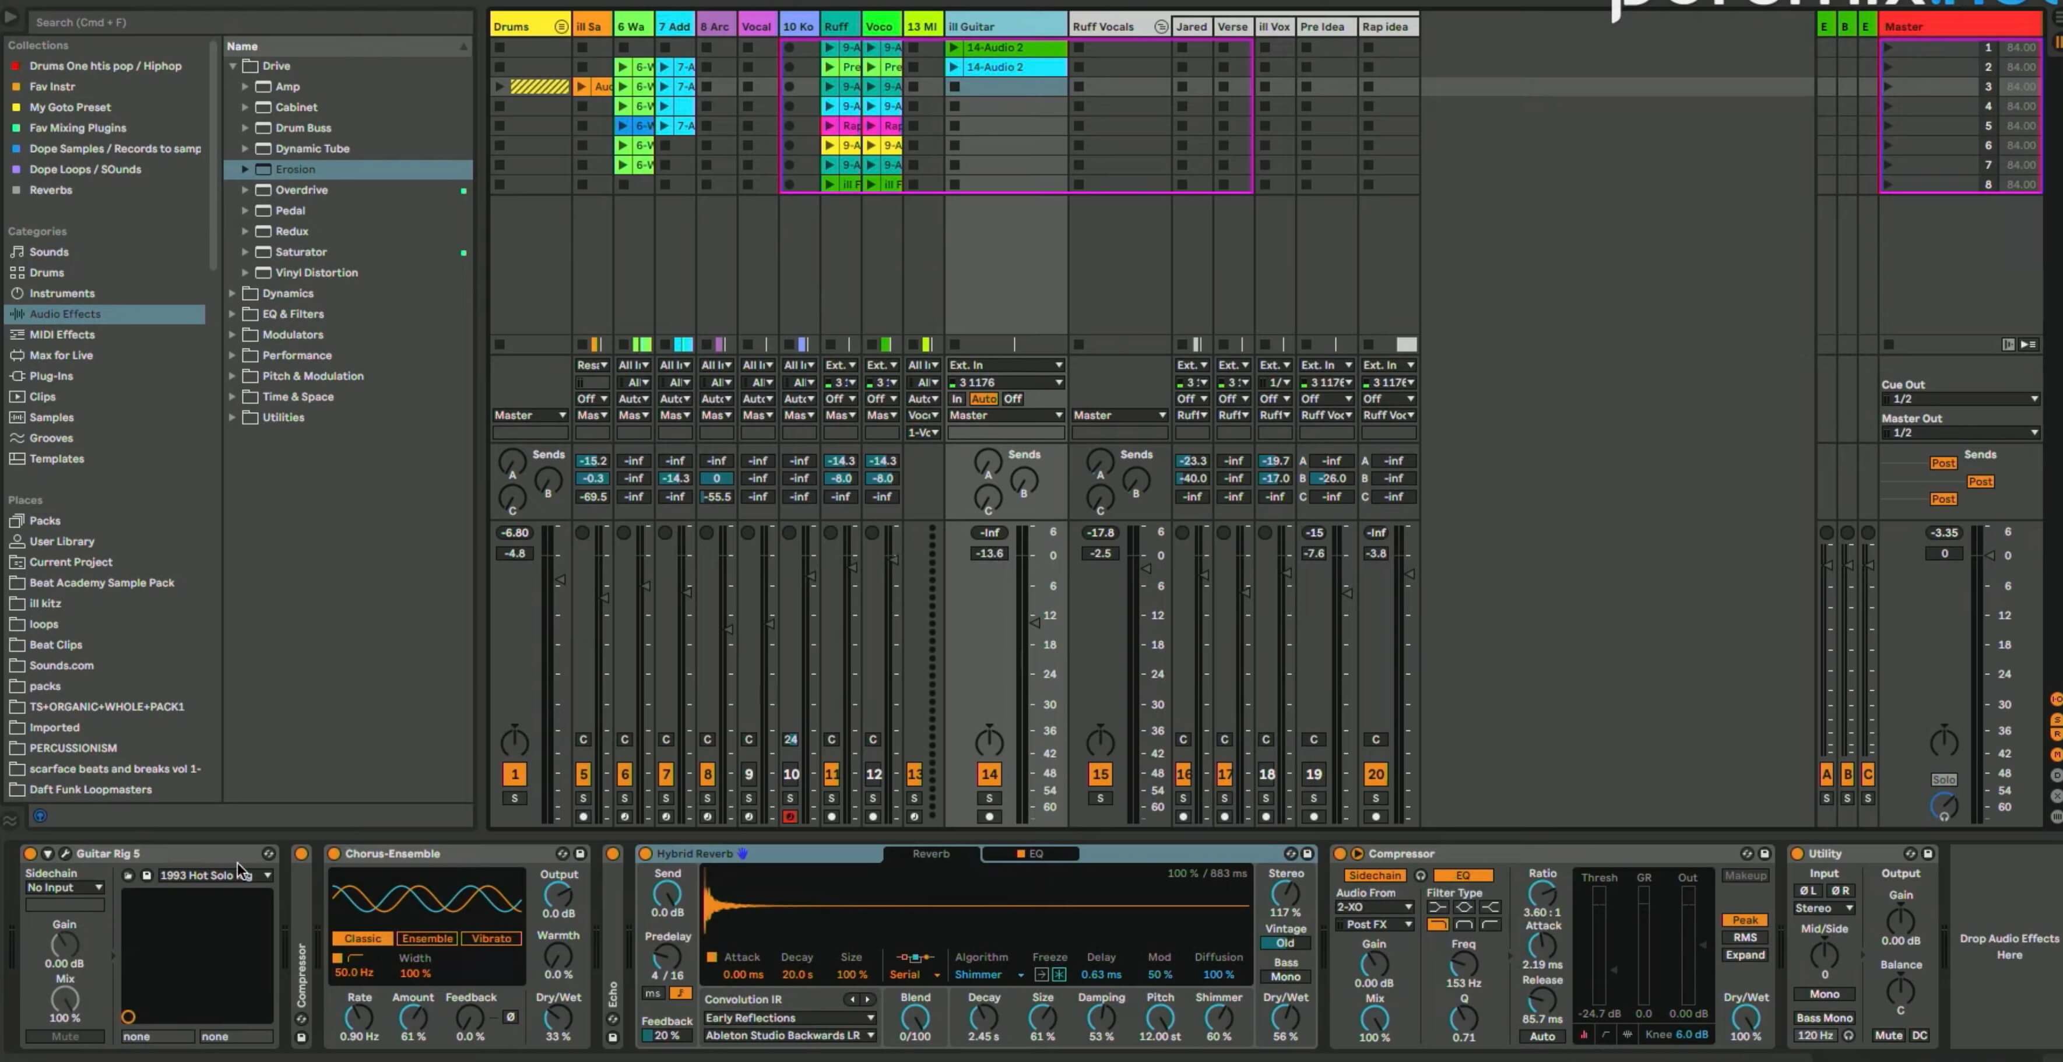This screenshot has height=1062, width=2063.
Task: Click the Drums group fold icon
Action: (x=561, y=26)
